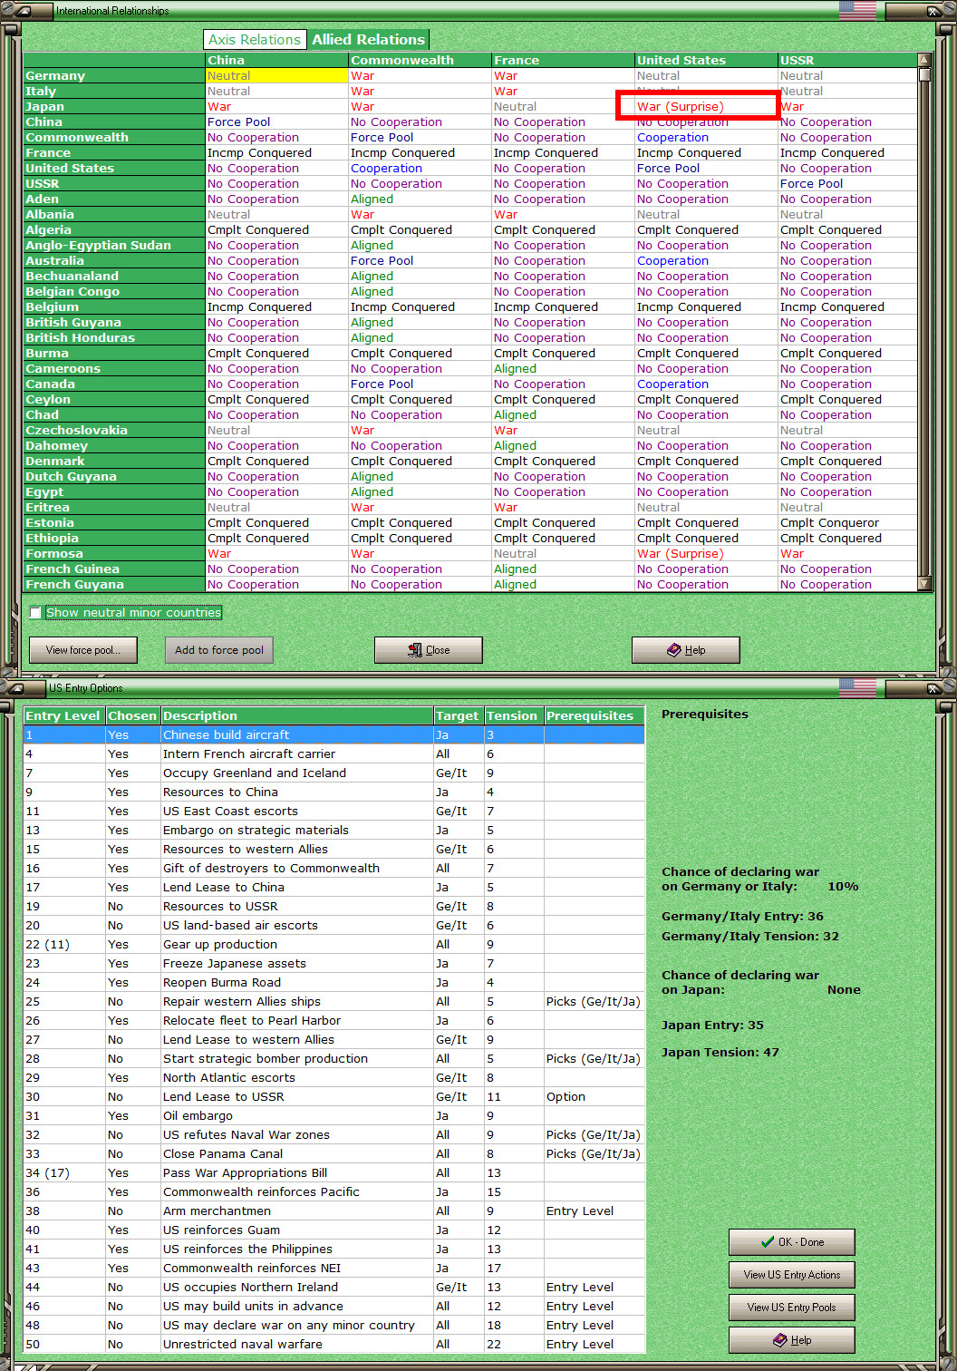Screen dimensions: 957x1371
Task: Click the Add to force pool button
Action: [219, 650]
